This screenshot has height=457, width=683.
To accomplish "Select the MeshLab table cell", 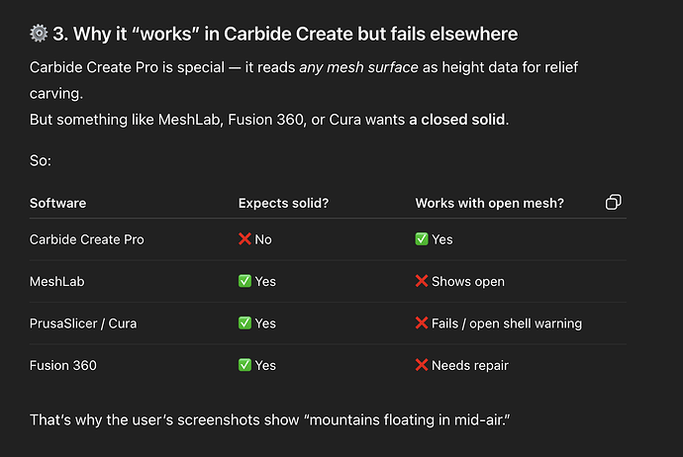I will tap(55, 282).
